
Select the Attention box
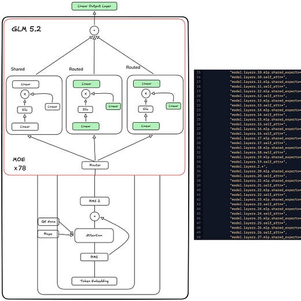(x=94, y=236)
